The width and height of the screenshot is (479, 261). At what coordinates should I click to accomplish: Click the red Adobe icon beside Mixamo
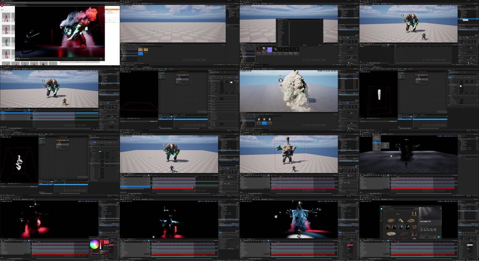point(2,5)
